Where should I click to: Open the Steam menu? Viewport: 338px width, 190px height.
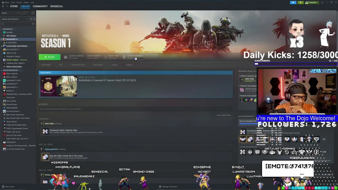(7, 2)
